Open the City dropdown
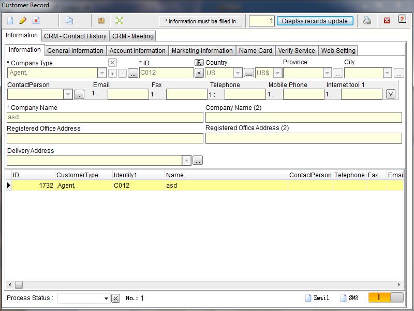 click(x=387, y=73)
